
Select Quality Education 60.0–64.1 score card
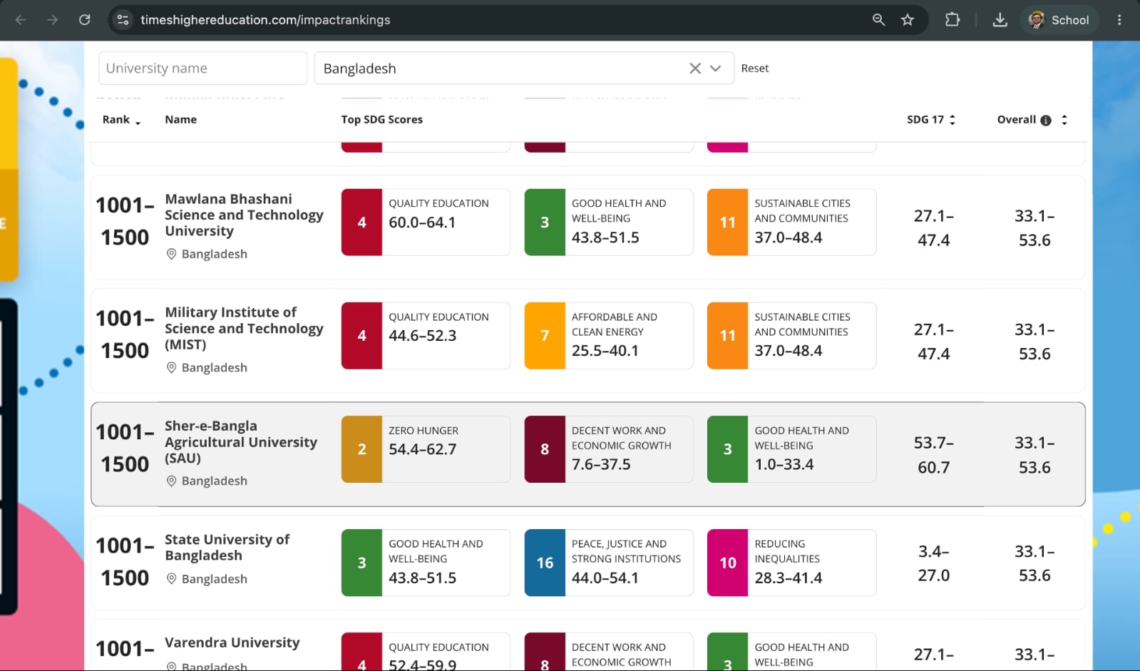pos(426,222)
